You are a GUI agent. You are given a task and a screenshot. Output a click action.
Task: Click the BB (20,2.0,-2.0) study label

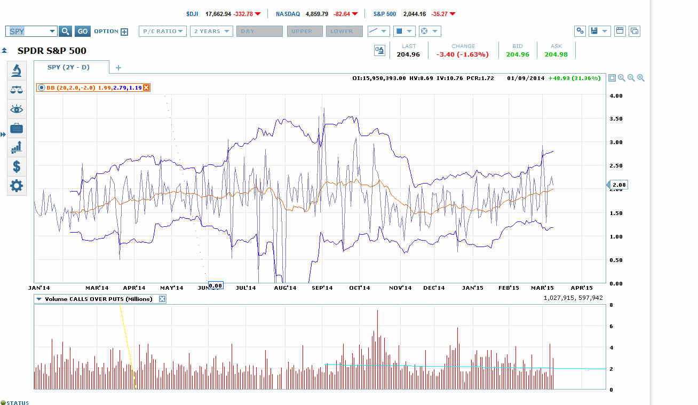[70, 88]
